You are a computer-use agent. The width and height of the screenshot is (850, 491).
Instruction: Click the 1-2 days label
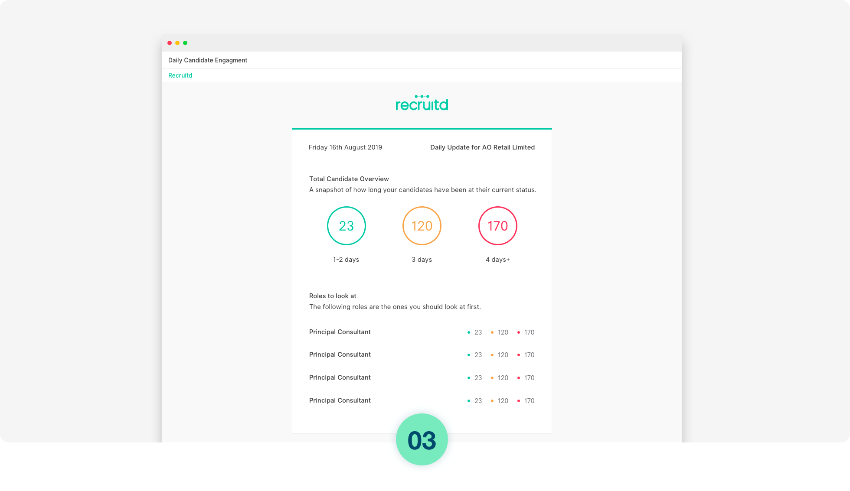pyautogui.click(x=346, y=260)
